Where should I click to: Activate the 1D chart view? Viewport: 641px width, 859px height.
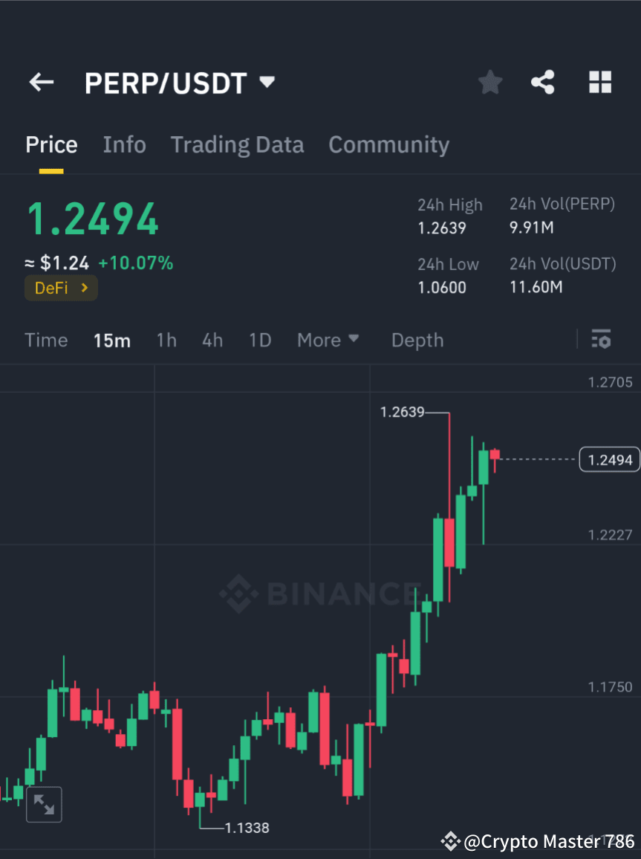[x=260, y=340]
